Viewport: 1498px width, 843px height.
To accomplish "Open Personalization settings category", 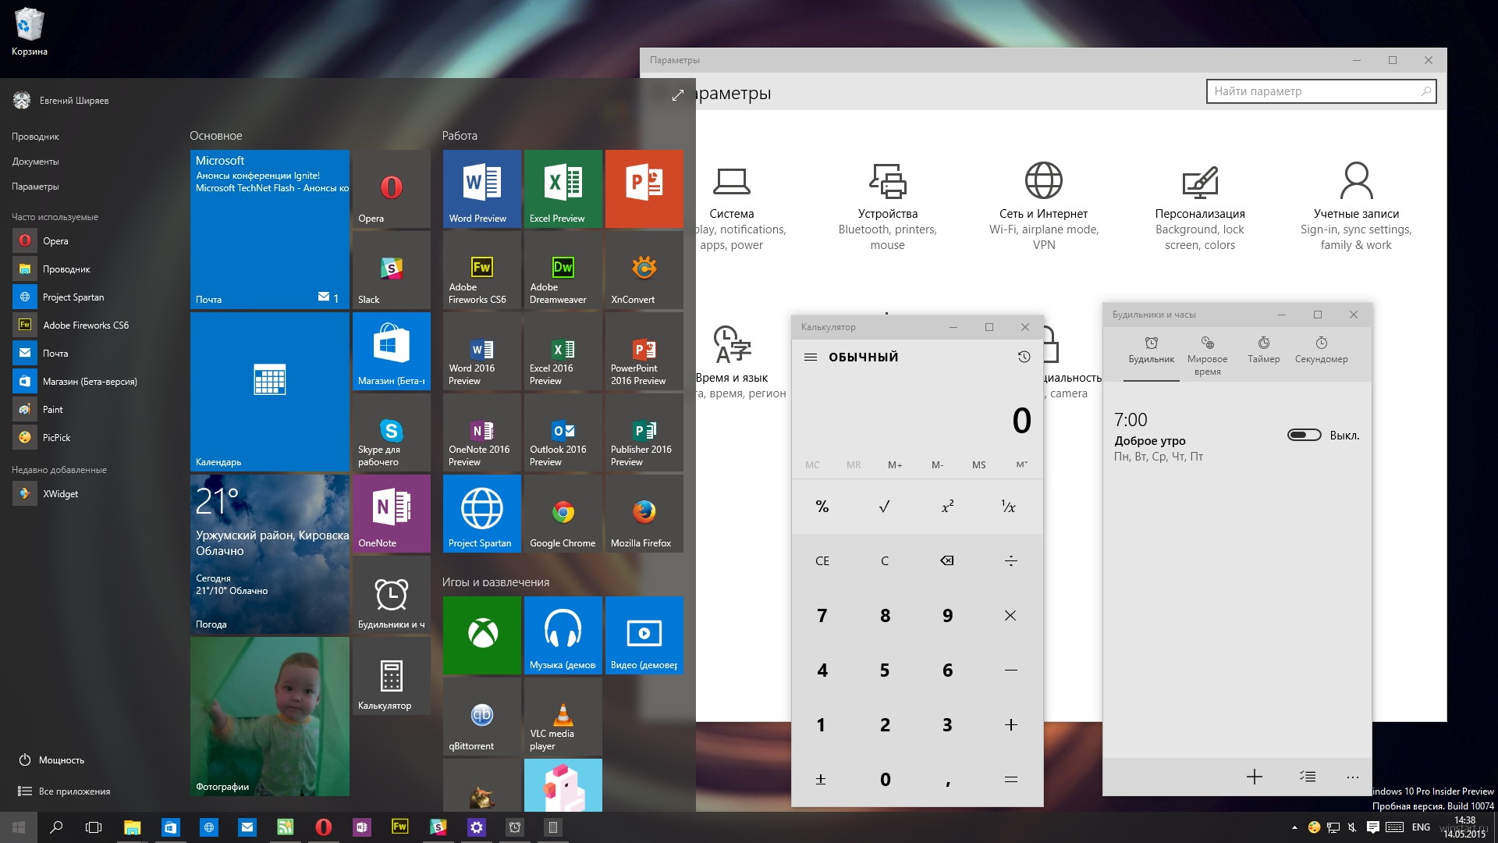I will tap(1200, 207).
